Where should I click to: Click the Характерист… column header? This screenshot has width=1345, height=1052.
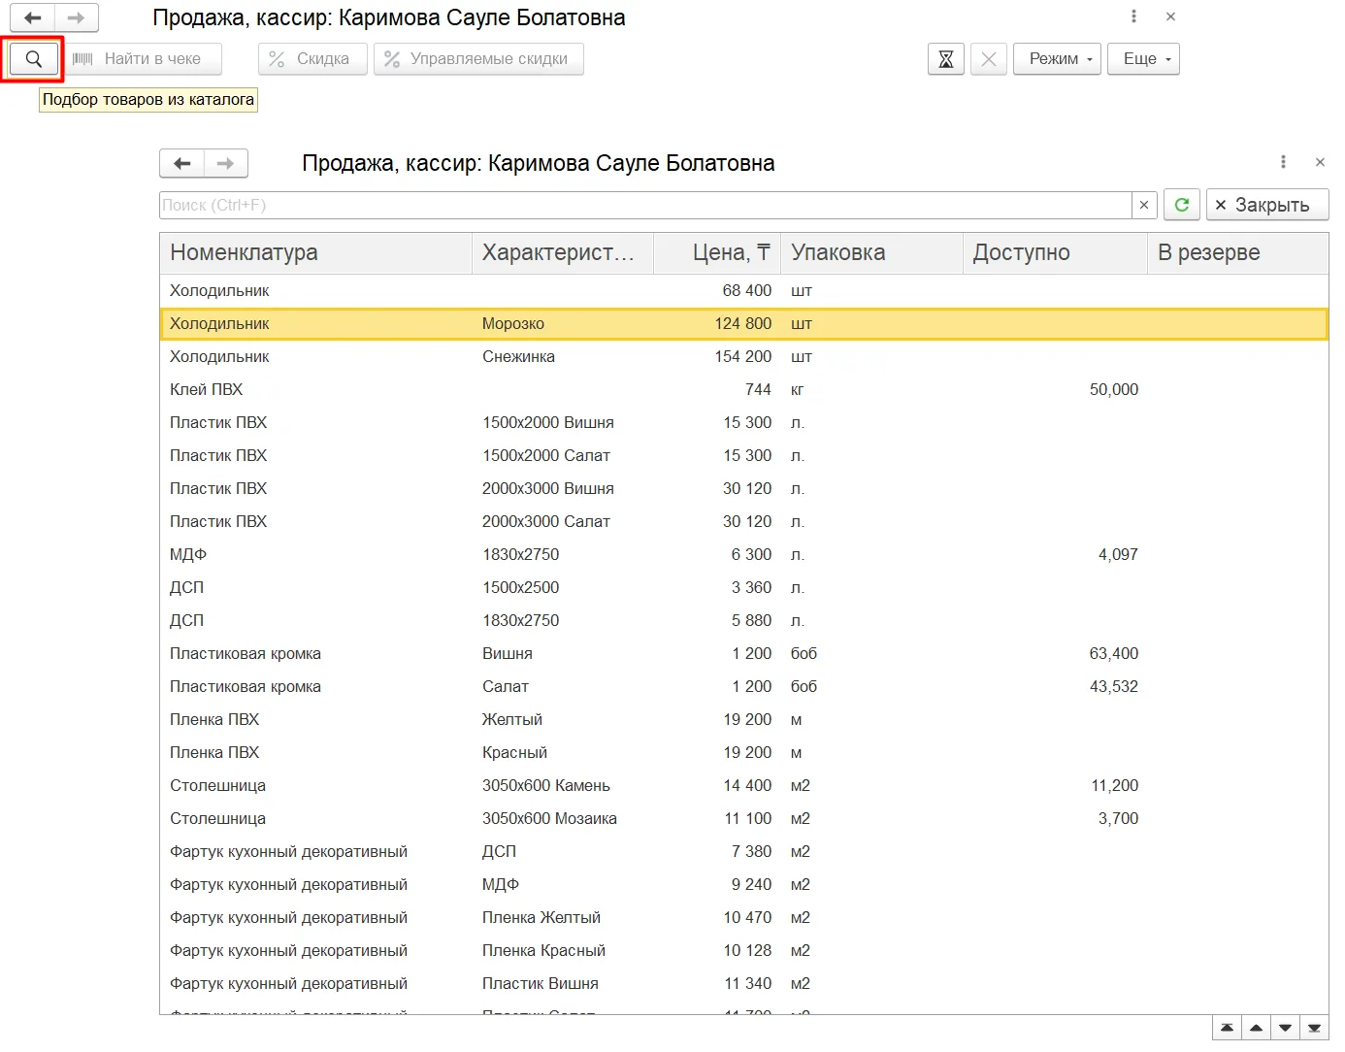[x=563, y=253]
